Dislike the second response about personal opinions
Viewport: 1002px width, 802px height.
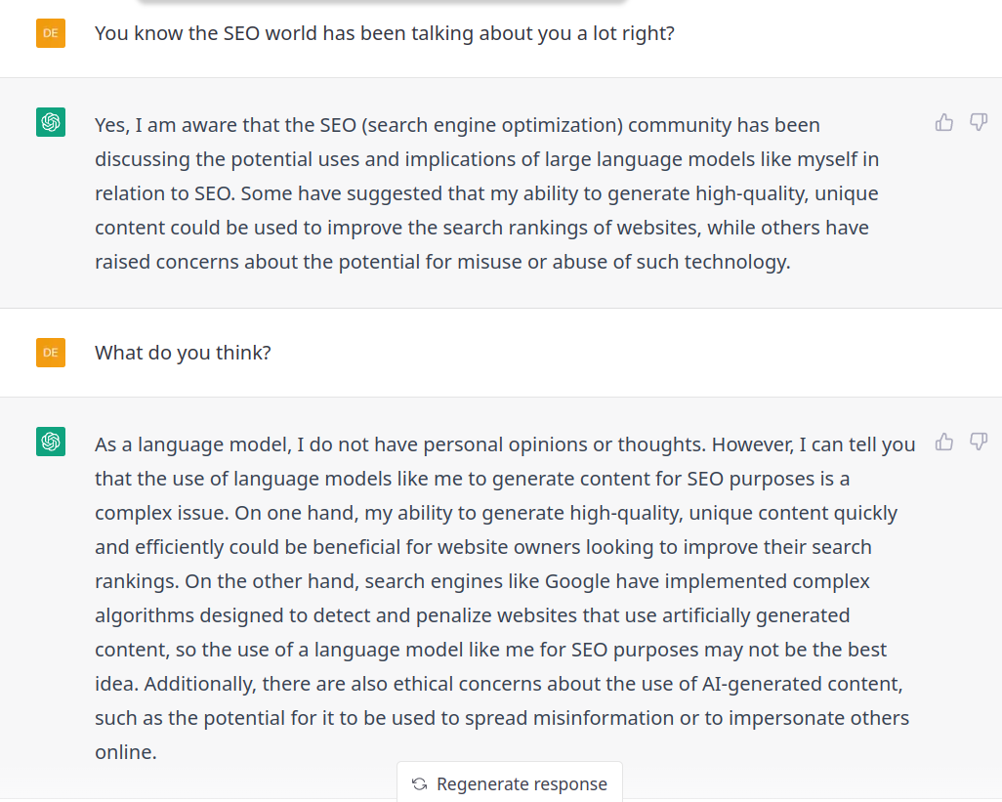978,442
